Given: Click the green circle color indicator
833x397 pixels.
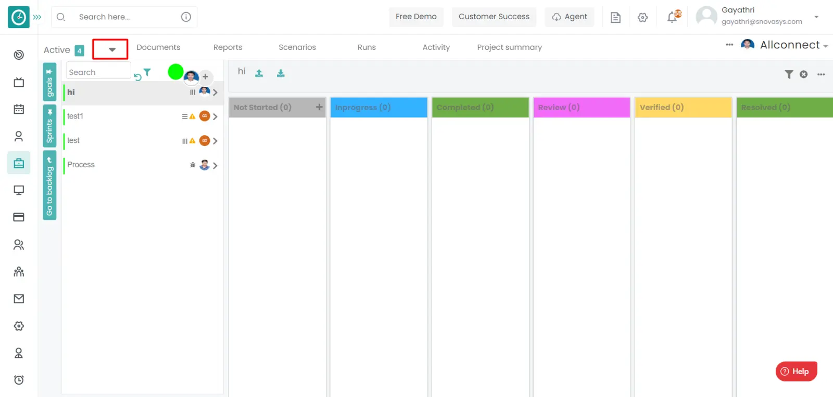Looking at the screenshot, I should (x=175, y=72).
